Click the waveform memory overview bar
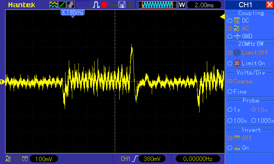This screenshot has width=274, height=164. click(x=158, y=5)
